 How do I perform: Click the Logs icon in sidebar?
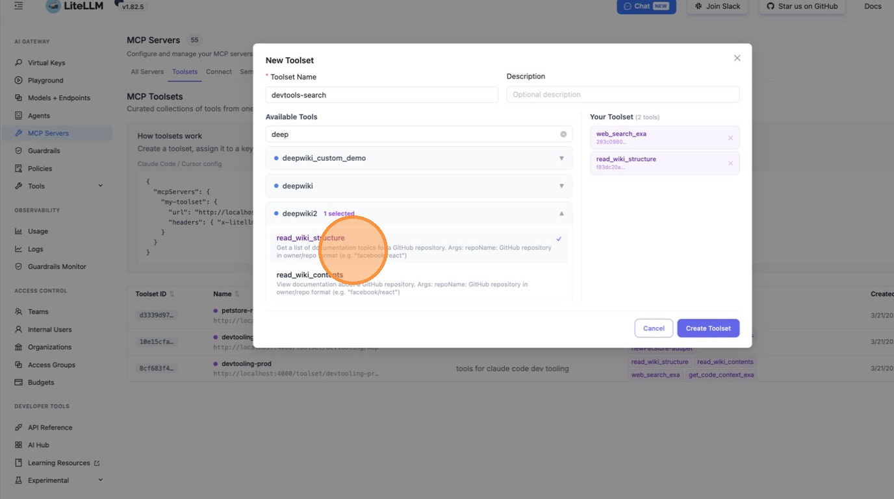[x=18, y=249]
